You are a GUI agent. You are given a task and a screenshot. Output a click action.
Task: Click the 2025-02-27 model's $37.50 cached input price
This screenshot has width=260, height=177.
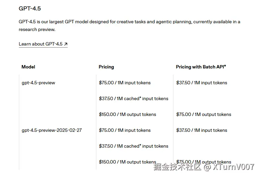133,146
